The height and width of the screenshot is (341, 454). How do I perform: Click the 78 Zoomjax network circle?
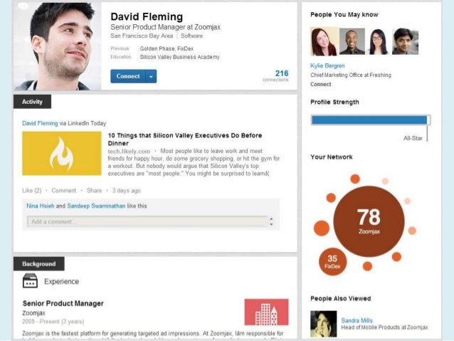pos(369,221)
